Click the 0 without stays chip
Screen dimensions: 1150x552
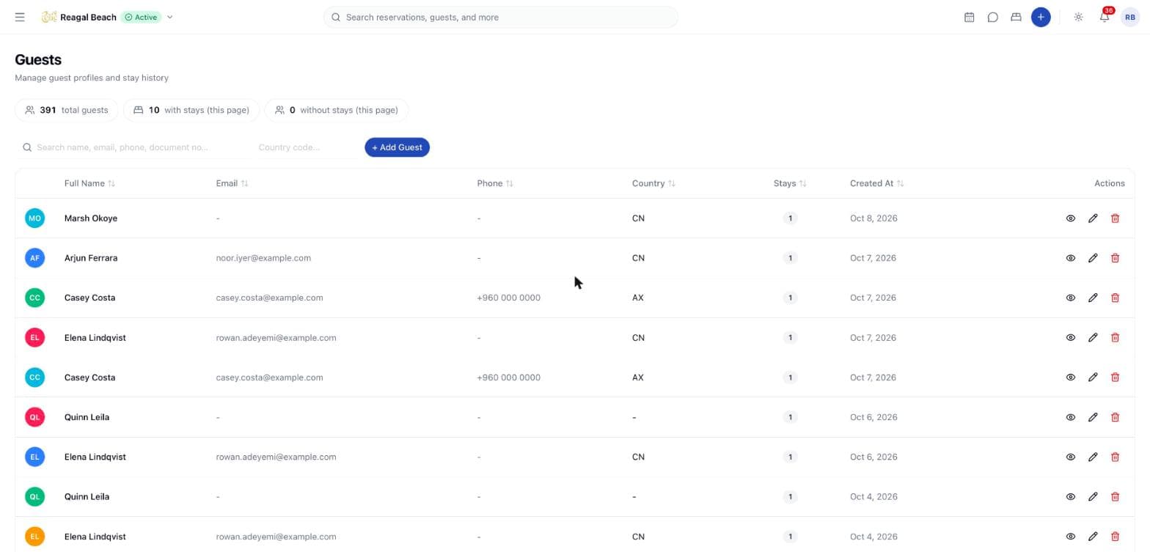pyautogui.click(x=336, y=110)
